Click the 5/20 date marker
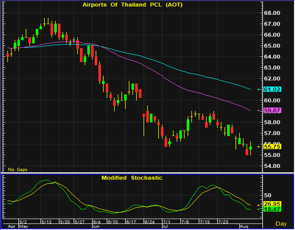The height and width of the screenshot is (230, 295). pos(65,222)
